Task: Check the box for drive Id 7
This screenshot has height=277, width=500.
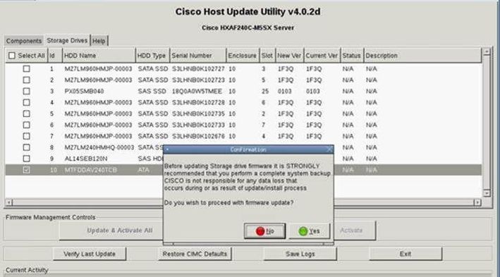Action: click(27, 136)
